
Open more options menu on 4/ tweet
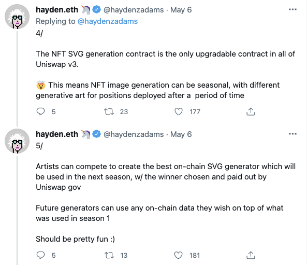point(293,9)
